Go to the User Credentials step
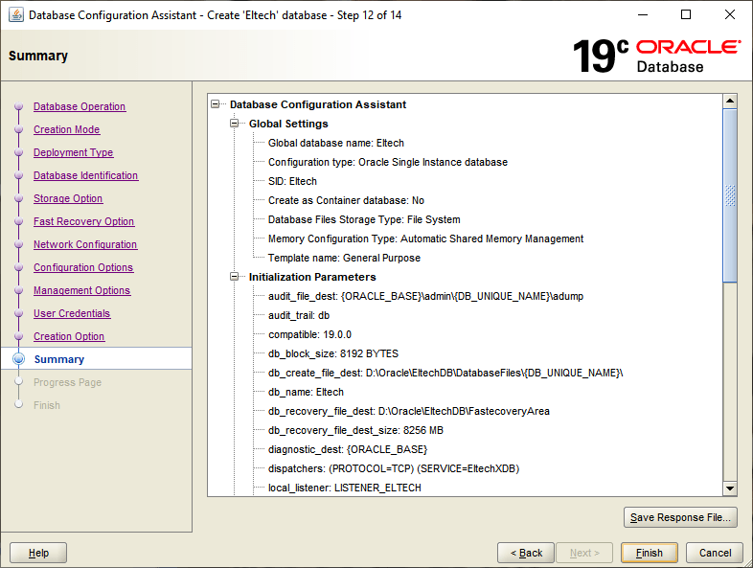This screenshot has height=568, width=753. click(x=72, y=314)
